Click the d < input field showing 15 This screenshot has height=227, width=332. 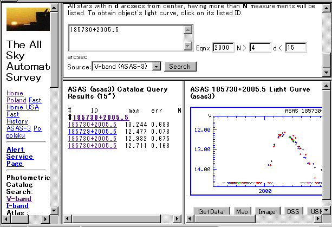296,48
